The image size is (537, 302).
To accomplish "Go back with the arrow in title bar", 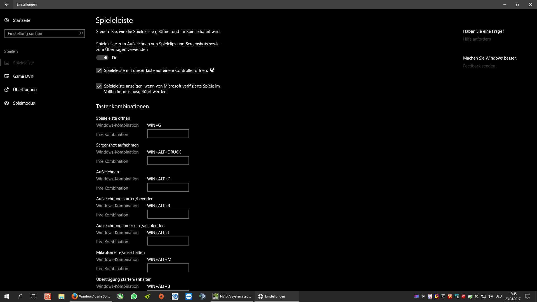I will [x=7, y=4].
